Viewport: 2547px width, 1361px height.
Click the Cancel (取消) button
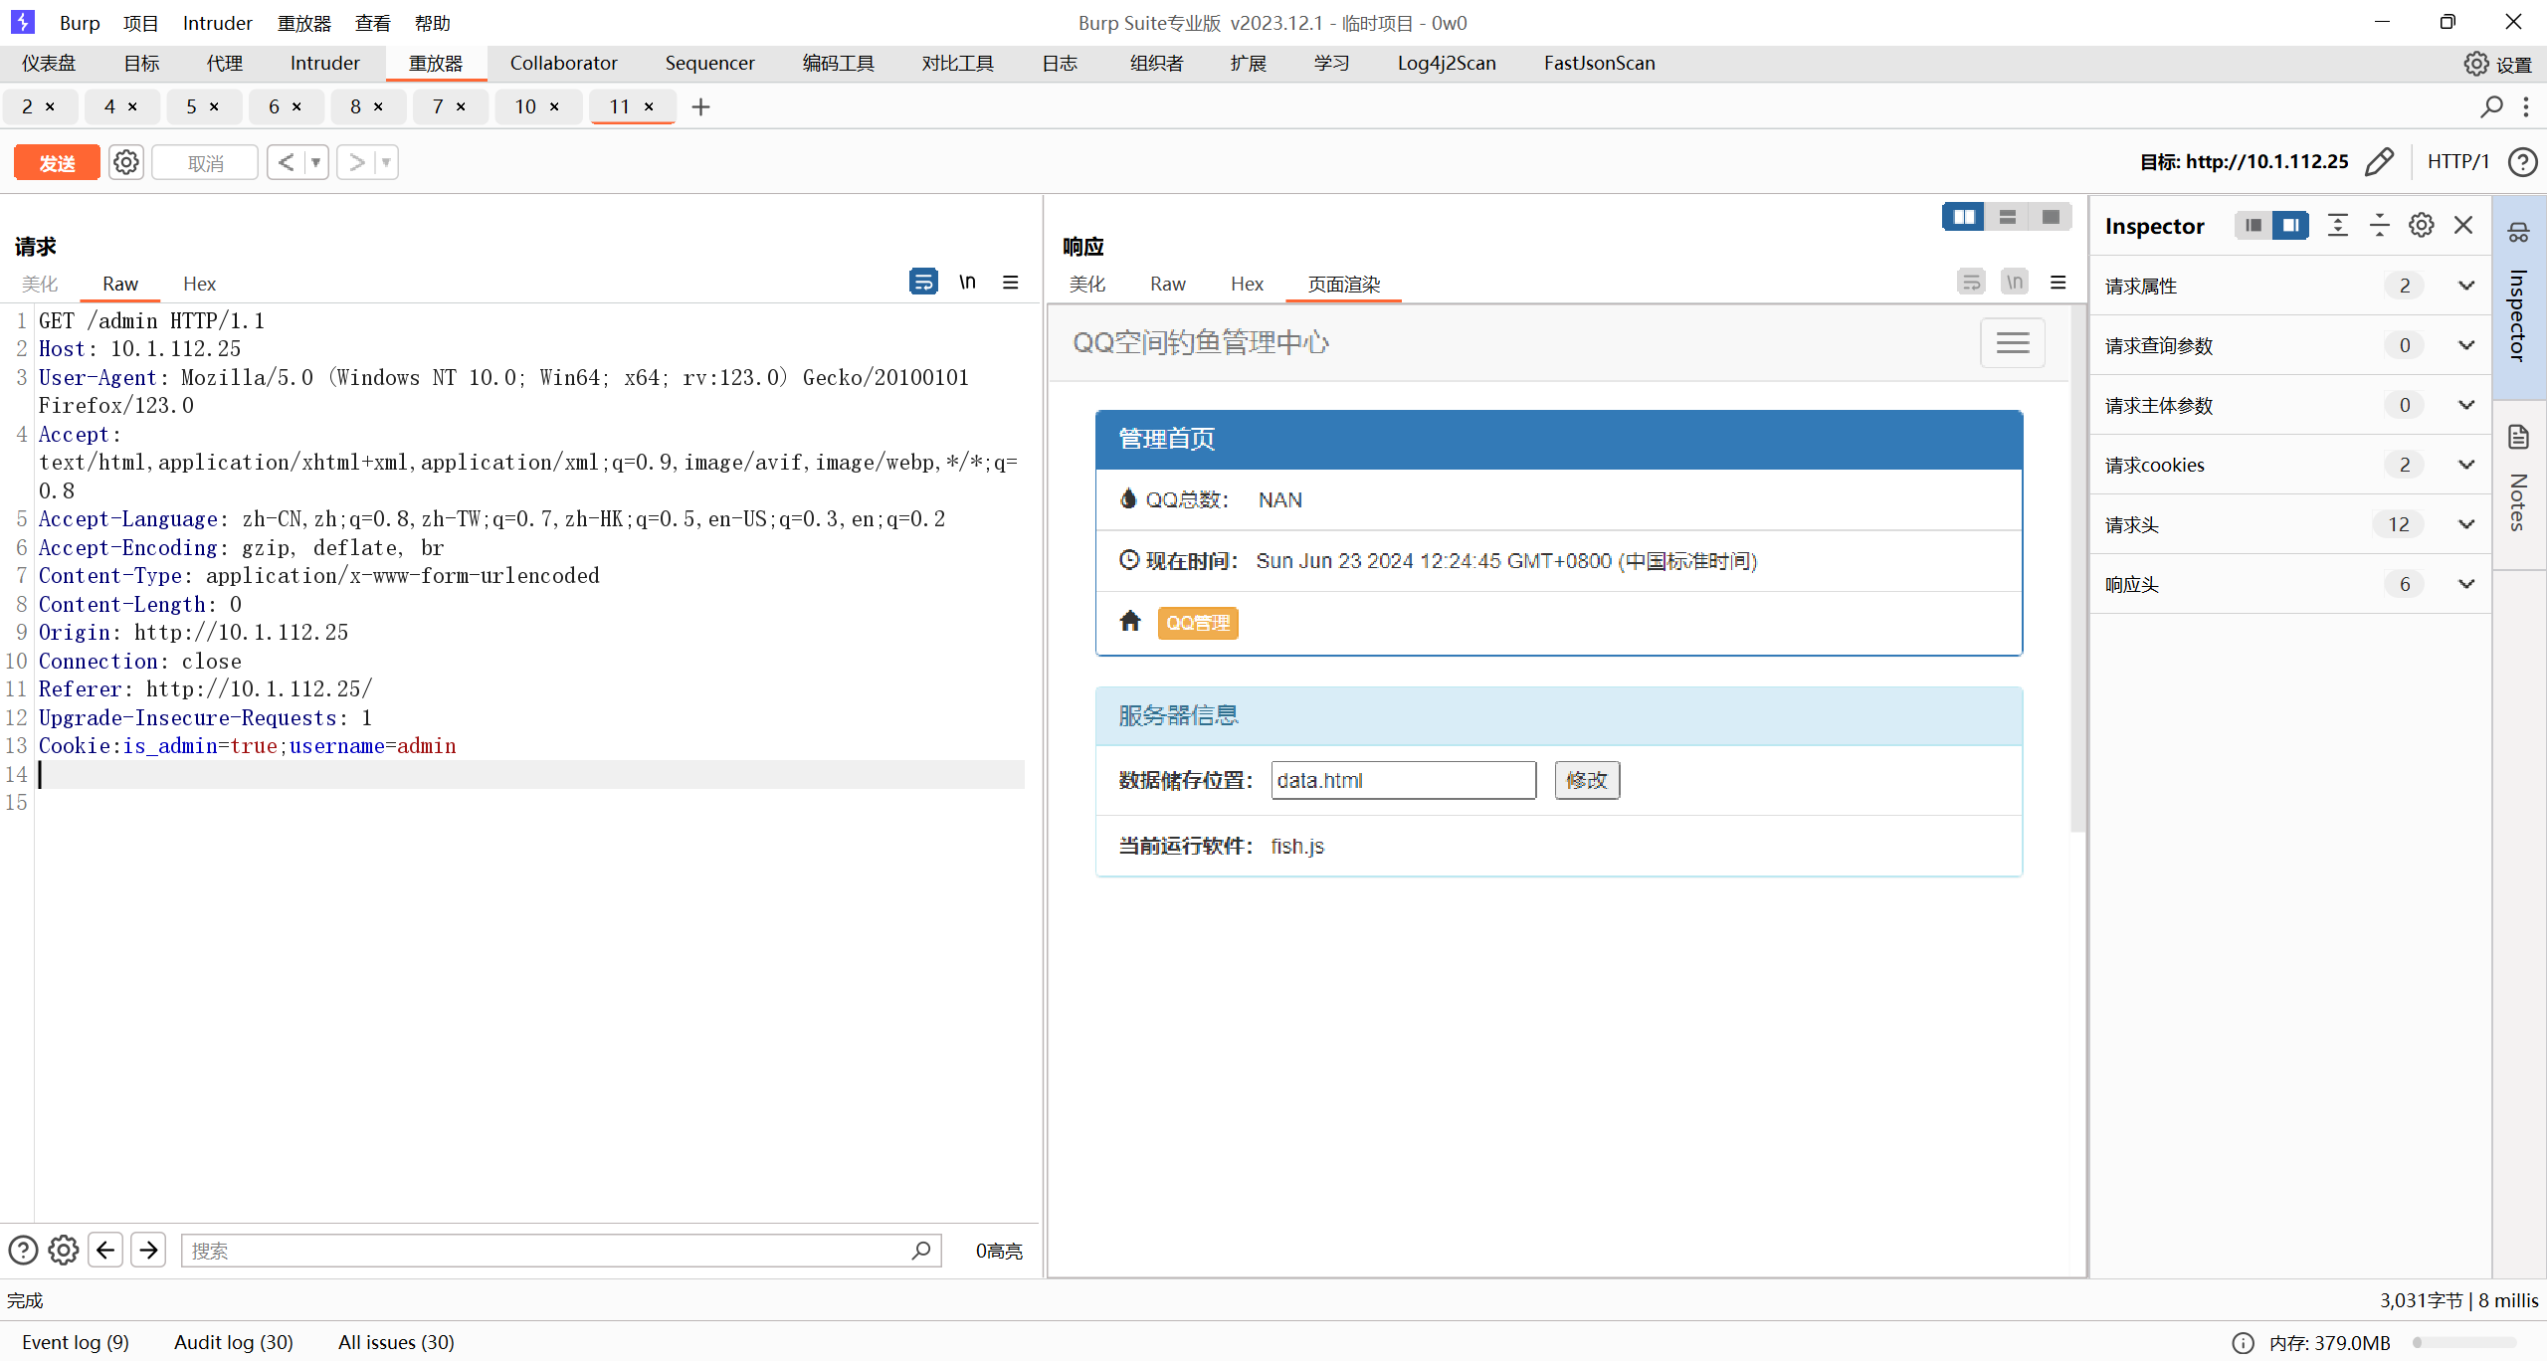click(205, 162)
